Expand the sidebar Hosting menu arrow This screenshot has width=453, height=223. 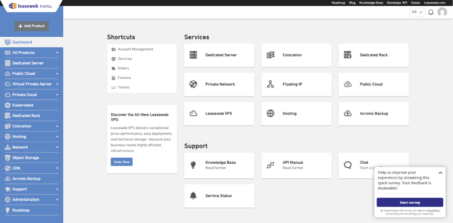(57, 137)
